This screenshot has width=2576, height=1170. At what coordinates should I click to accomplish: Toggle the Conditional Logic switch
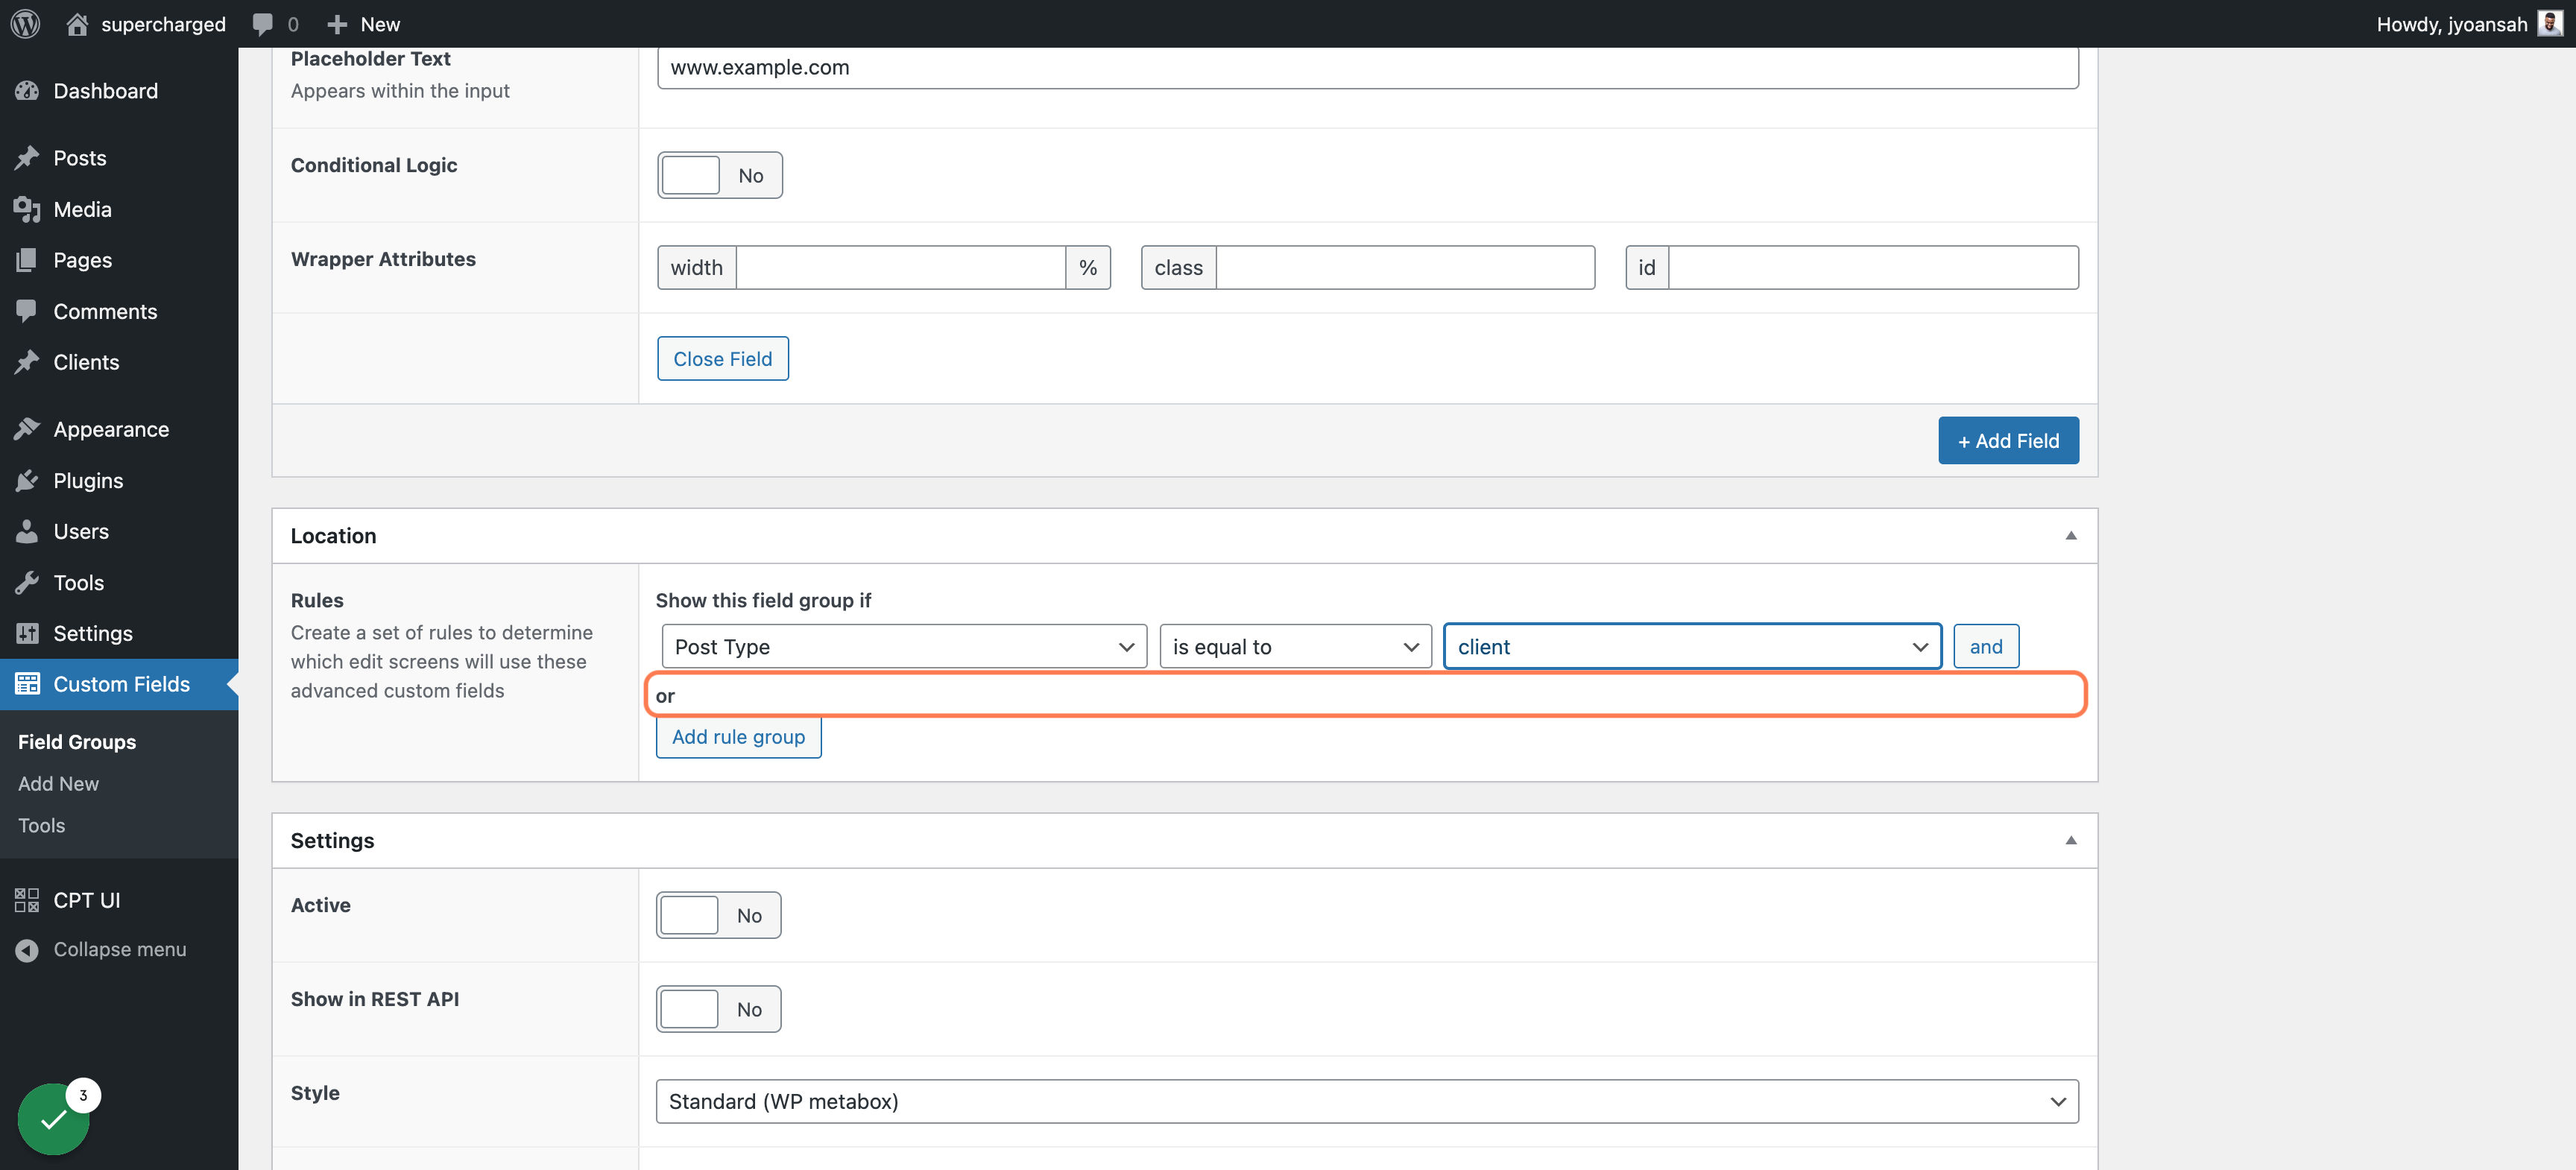point(720,175)
